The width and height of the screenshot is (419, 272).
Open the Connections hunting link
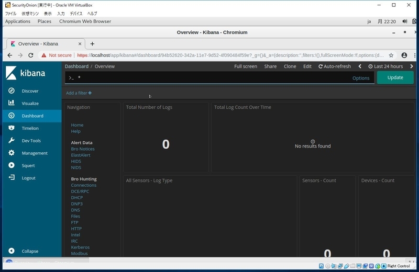point(84,185)
